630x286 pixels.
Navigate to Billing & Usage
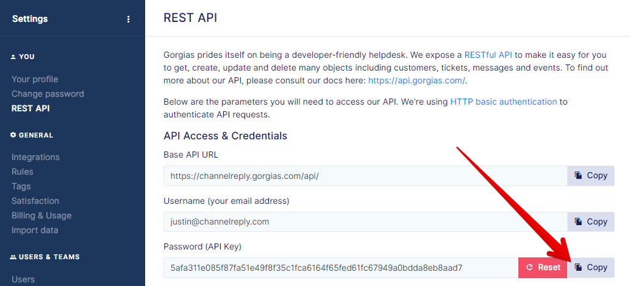pyautogui.click(x=42, y=215)
